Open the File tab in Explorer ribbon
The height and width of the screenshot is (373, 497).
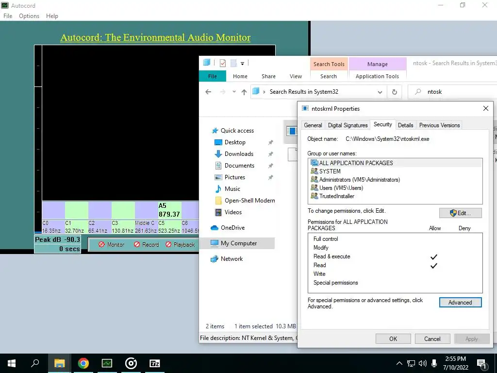213,76
